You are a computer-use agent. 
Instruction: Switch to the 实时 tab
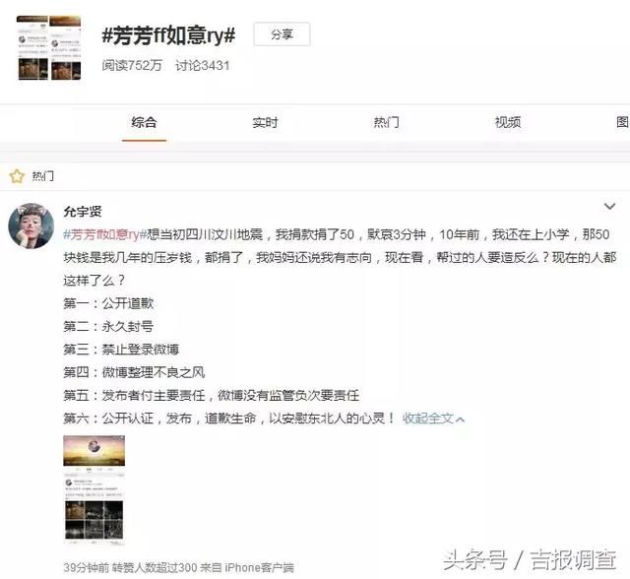(x=265, y=122)
